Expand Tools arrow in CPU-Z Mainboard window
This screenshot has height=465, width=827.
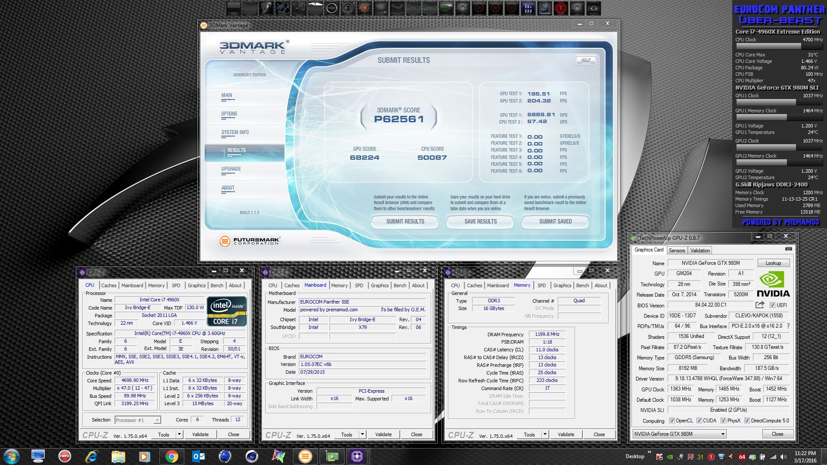point(362,434)
